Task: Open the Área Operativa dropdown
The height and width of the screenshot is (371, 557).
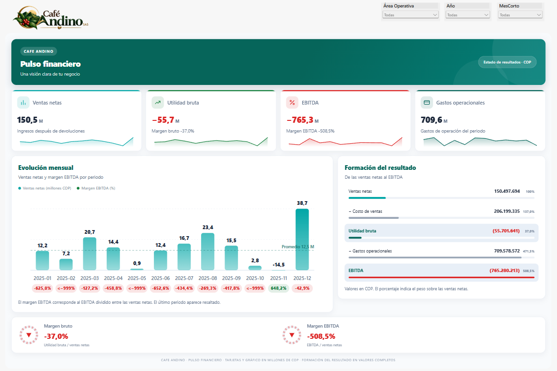Action: [x=410, y=15]
